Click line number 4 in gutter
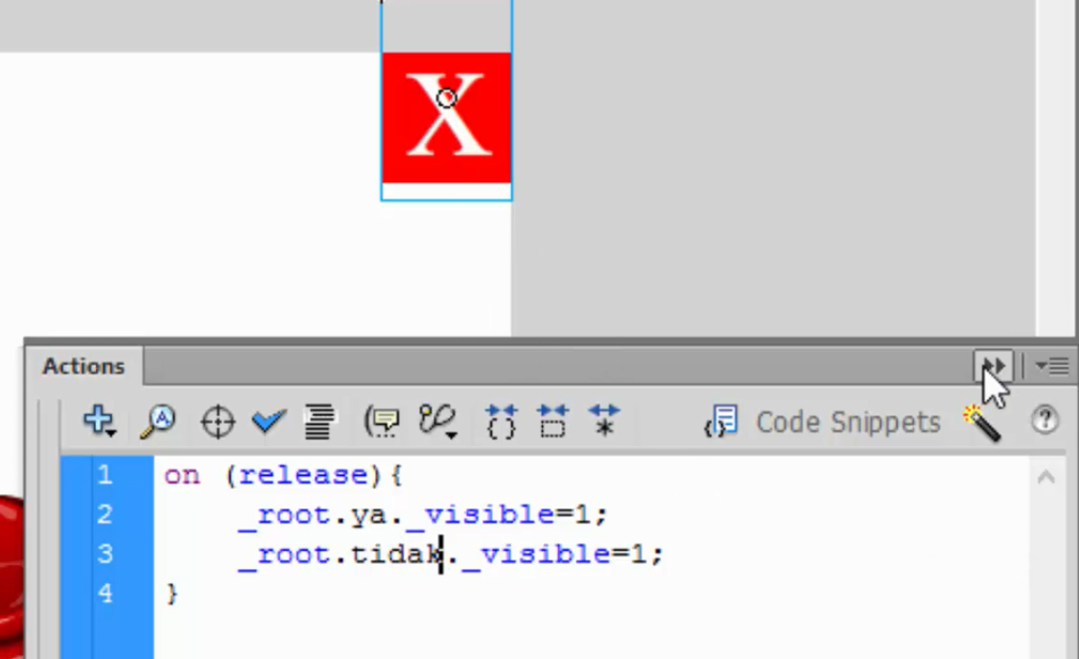The width and height of the screenshot is (1079, 659). (x=105, y=593)
